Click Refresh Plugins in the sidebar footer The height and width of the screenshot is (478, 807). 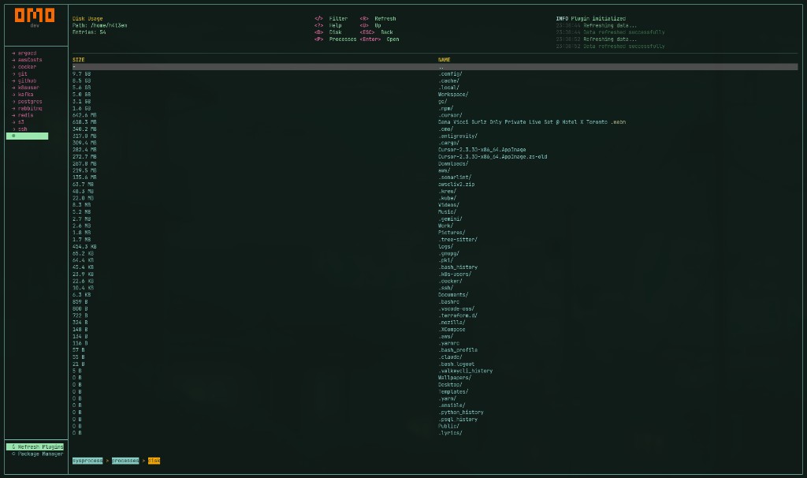tap(35, 447)
